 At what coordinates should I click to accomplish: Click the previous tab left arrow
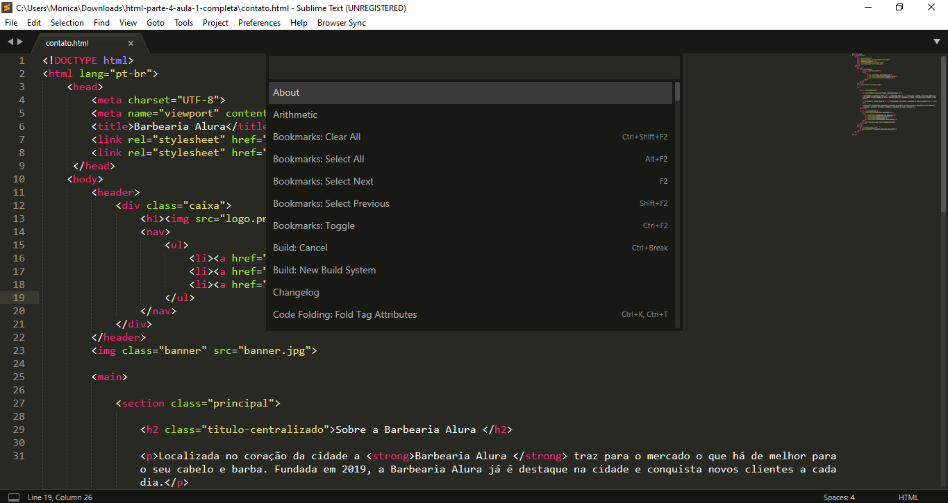coord(10,42)
